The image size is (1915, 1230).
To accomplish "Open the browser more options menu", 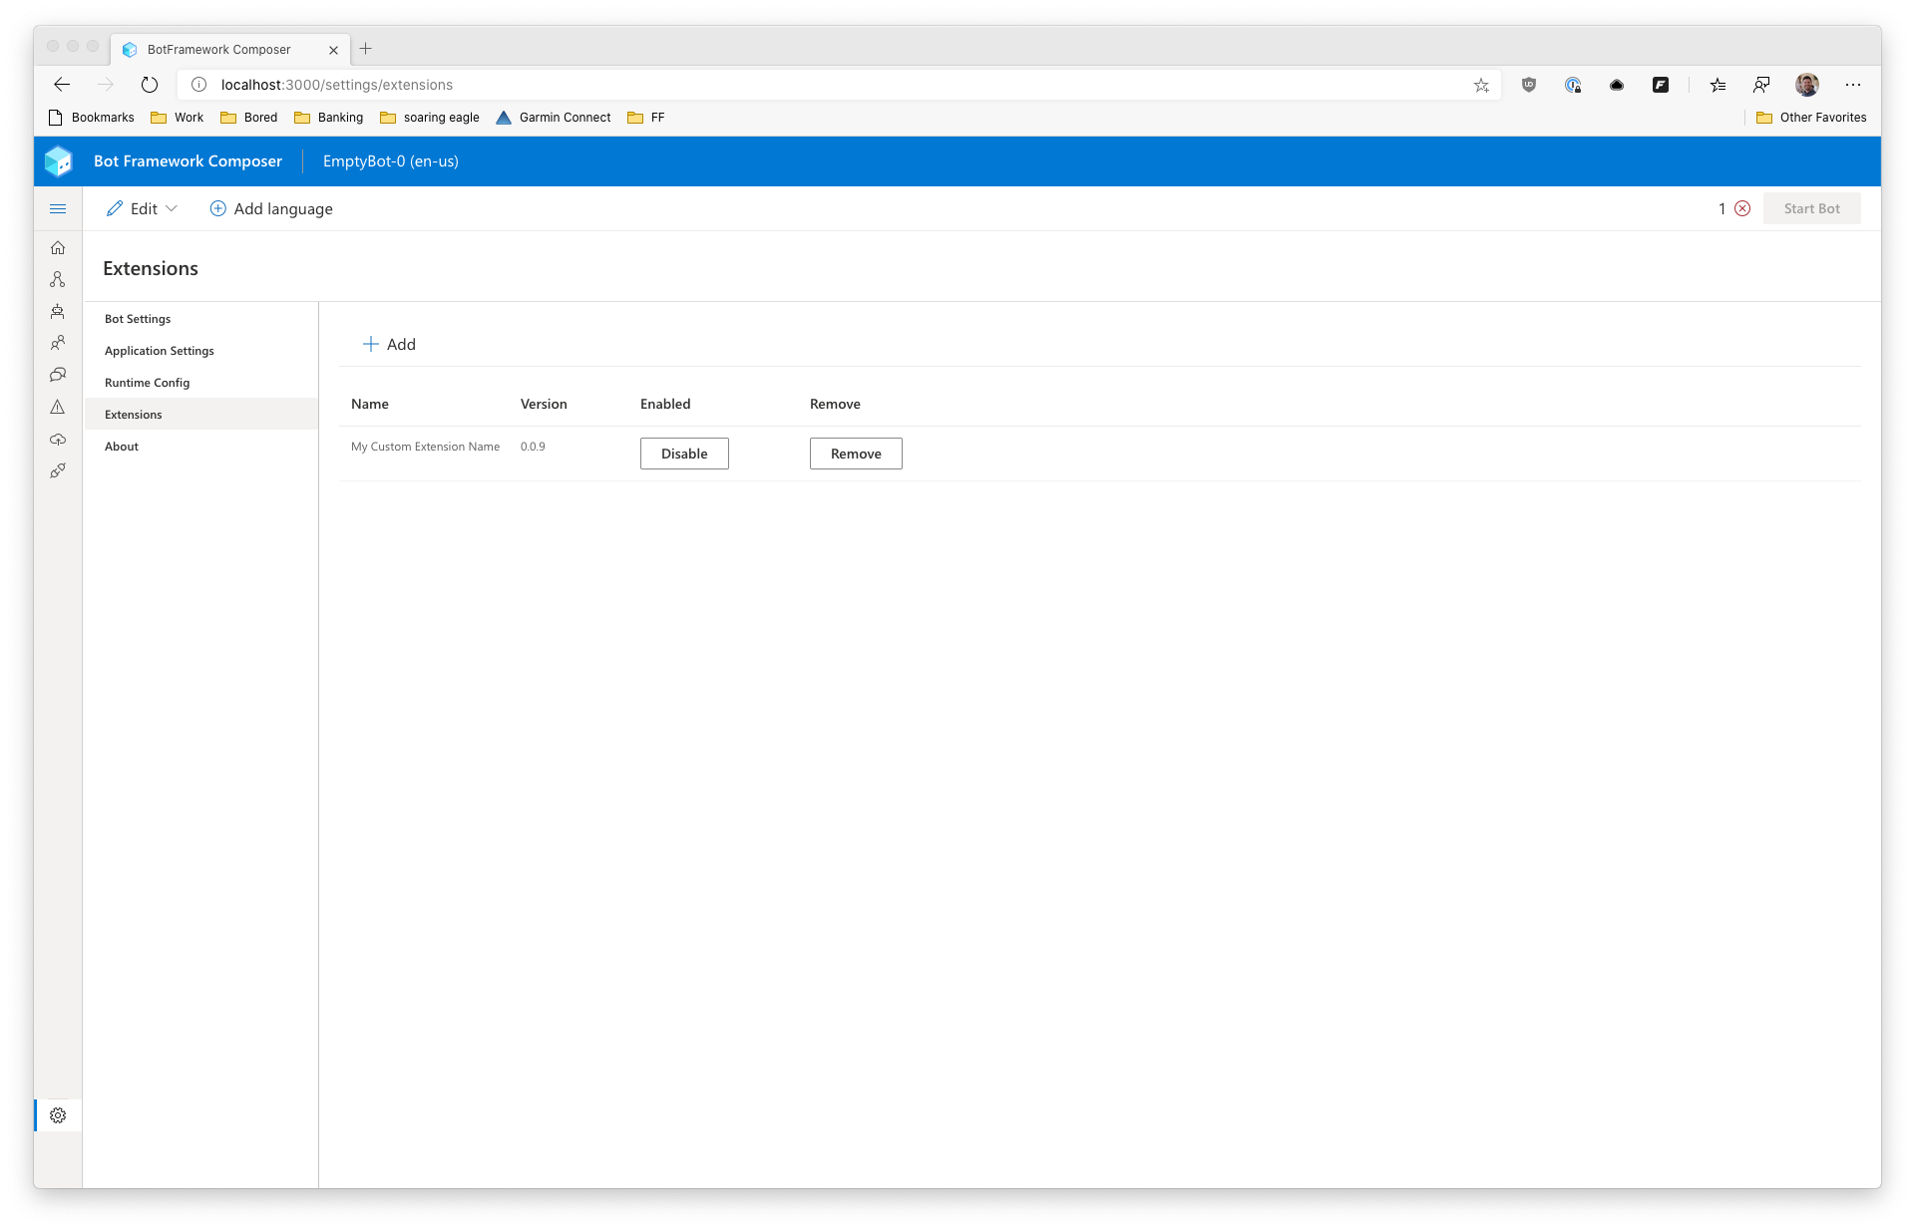I will pos(1852,85).
